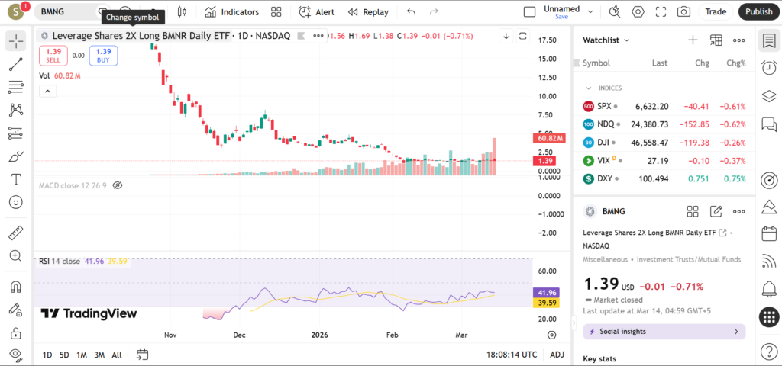Viewport: 782px width, 366px height.
Task: Take a chart snapshot with camera icon
Action: tap(683, 12)
